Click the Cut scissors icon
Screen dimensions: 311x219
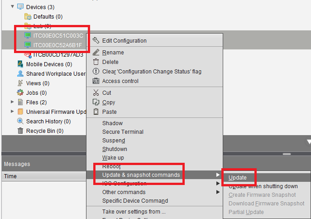pyautogui.click(x=96, y=93)
